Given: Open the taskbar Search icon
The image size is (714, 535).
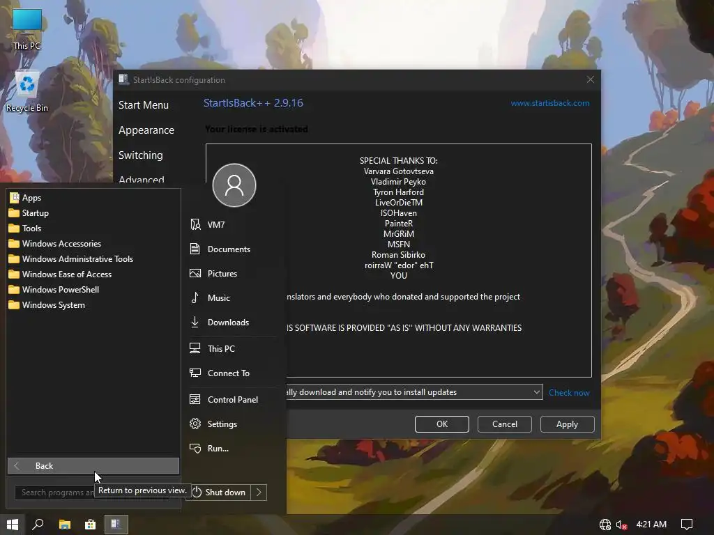Looking at the screenshot, I should (38, 525).
